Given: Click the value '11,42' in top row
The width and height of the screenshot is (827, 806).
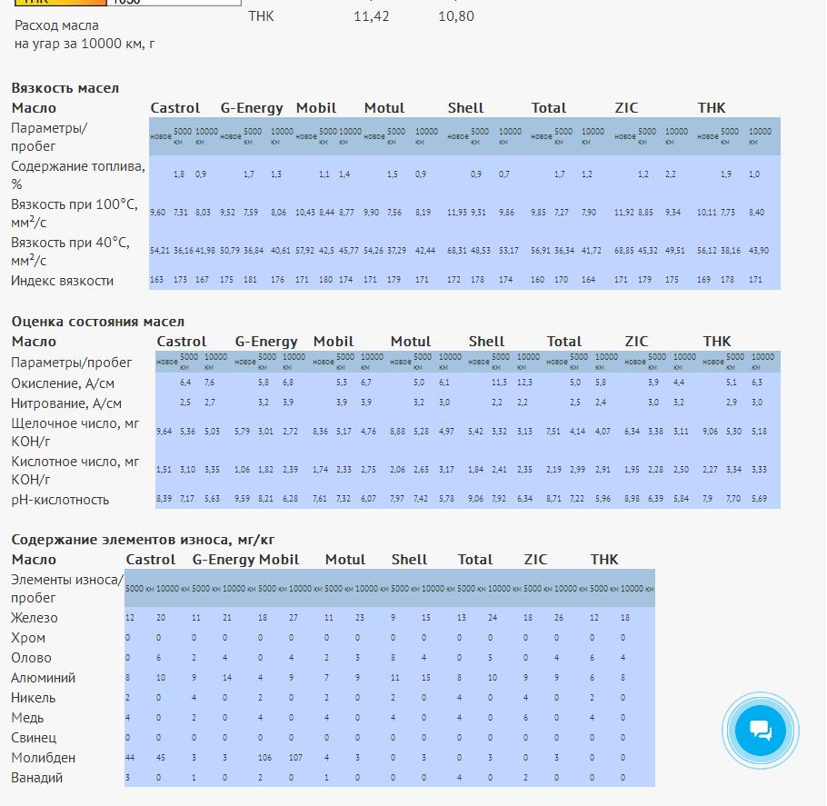Looking at the screenshot, I should (x=372, y=16).
